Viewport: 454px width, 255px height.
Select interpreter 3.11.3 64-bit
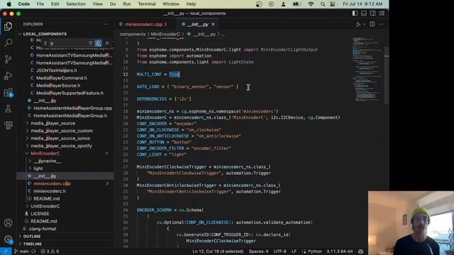coord(340,251)
